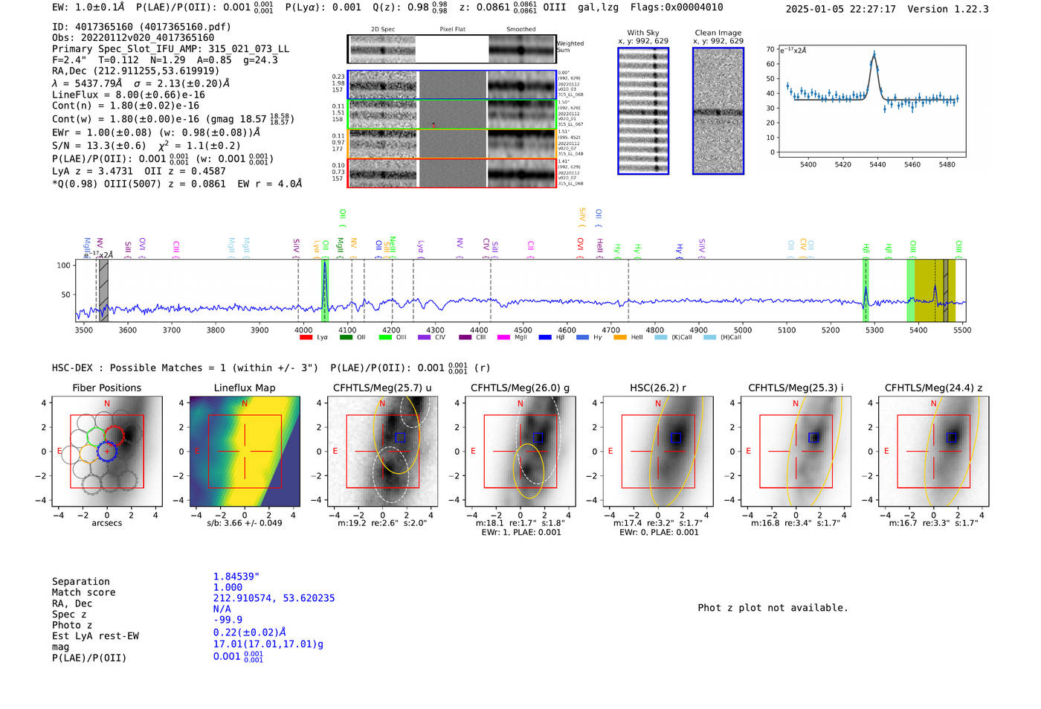
Task: Click the Lyα red legend swatch
Action: pyautogui.click(x=306, y=338)
